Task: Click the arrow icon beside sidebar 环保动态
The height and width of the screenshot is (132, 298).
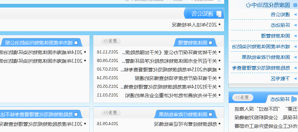Action: point(295,25)
